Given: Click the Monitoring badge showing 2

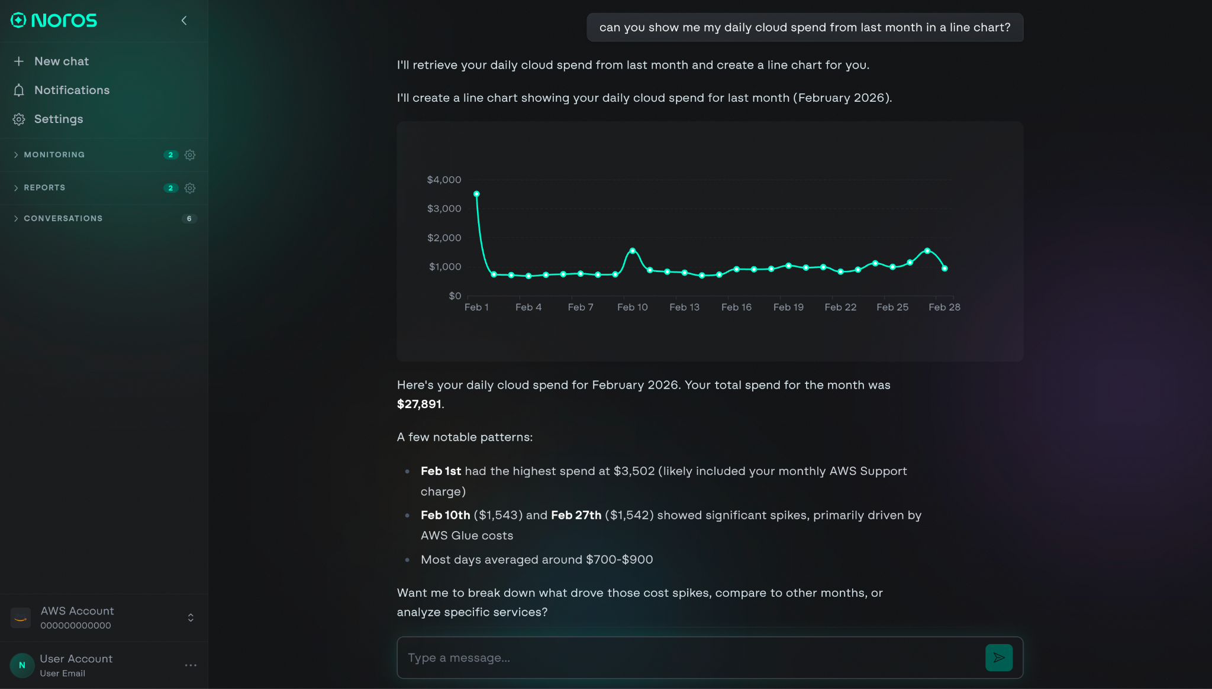Looking at the screenshot, I should [170, 154].
